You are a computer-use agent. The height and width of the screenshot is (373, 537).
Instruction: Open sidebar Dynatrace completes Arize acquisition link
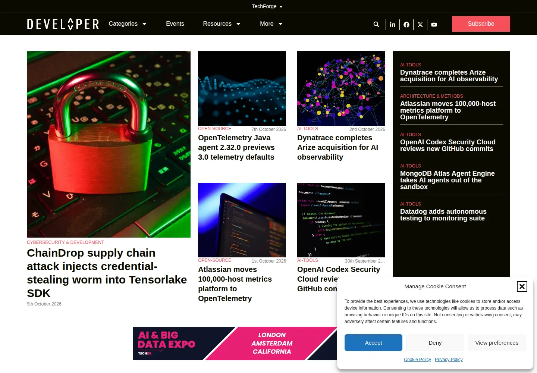click(x=449, y=76)
